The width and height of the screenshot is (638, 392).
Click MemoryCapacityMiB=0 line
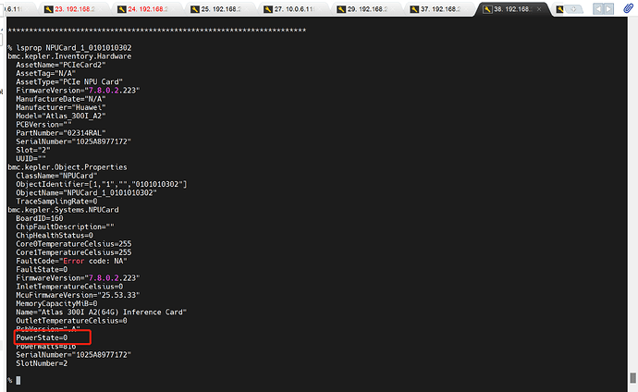click(56, 304)
